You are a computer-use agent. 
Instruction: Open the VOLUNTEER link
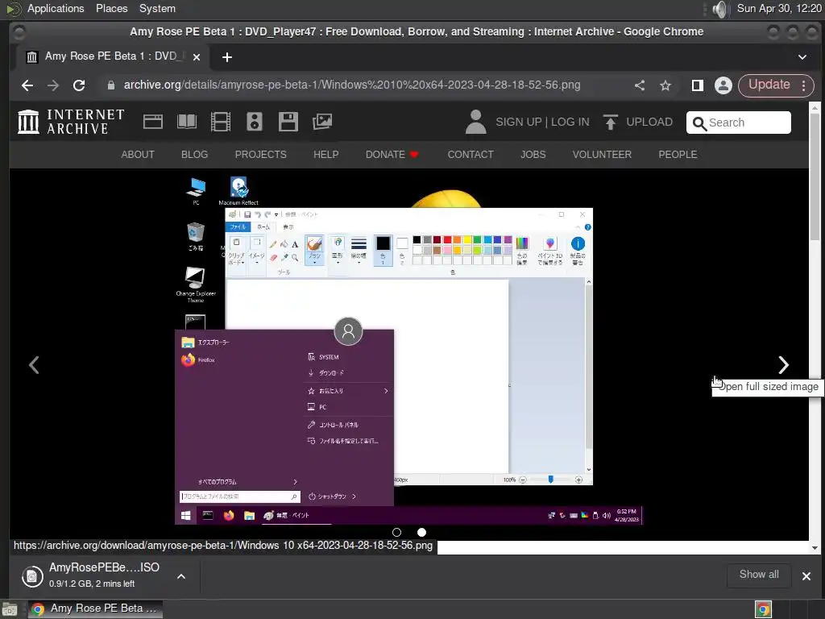[602, 155]
